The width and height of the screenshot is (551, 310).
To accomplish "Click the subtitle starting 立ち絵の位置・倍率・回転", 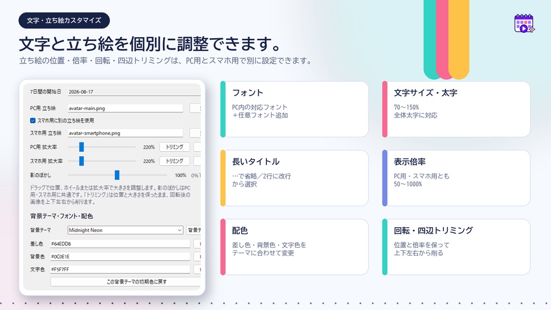I will point(166,60).
